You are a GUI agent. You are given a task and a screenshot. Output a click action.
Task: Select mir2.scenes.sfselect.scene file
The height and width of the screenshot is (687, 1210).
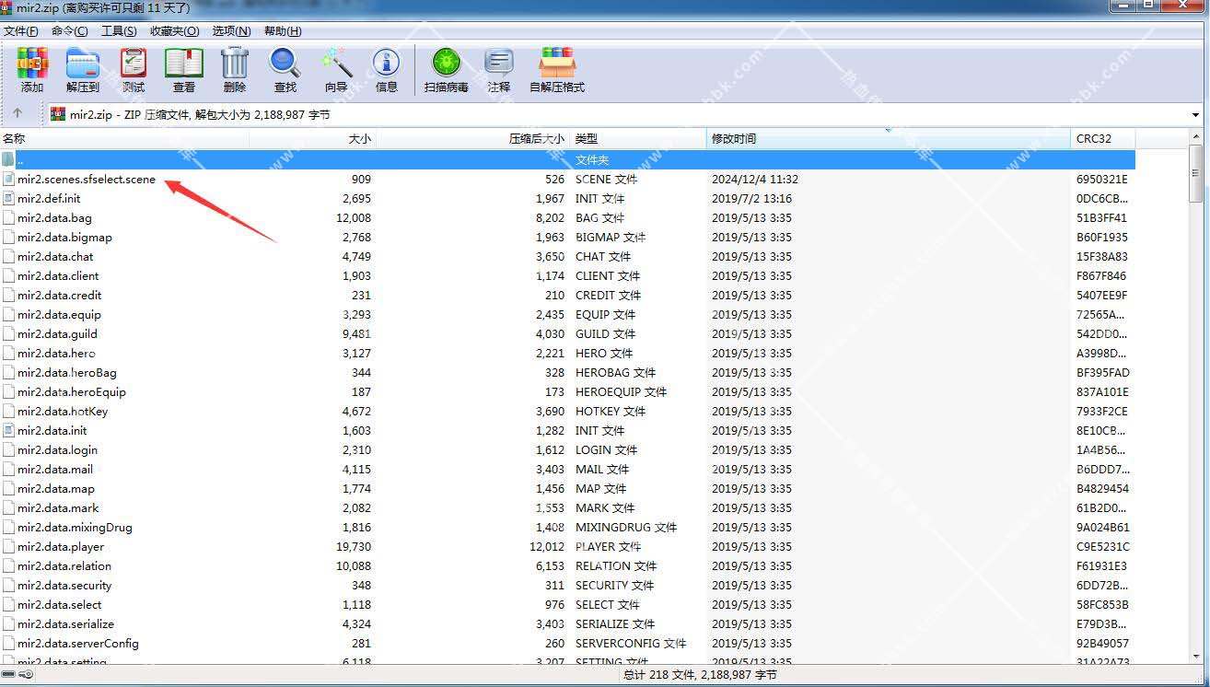(x=87, y=179)
